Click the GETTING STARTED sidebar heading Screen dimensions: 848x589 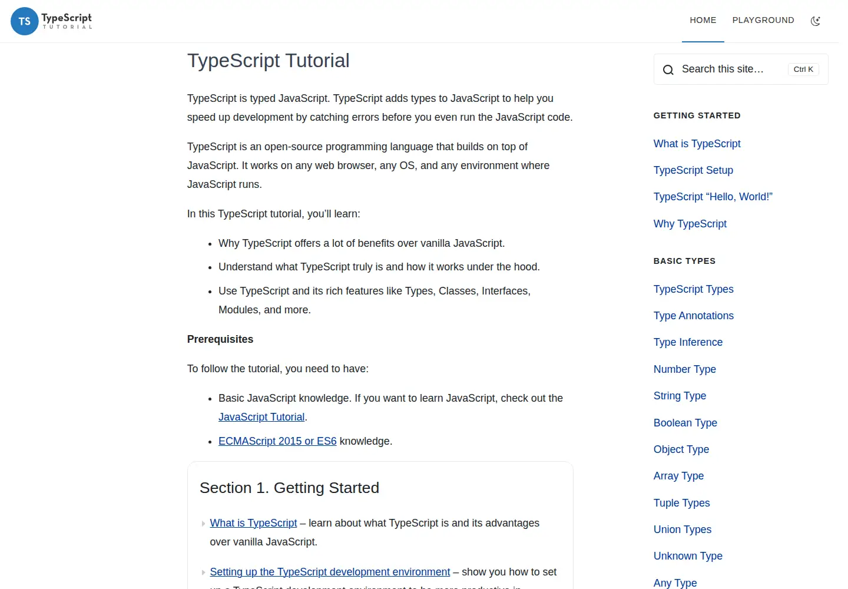697,115
